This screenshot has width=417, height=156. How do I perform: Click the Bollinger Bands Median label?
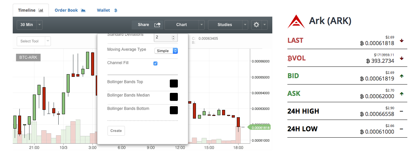pos(129,95)
